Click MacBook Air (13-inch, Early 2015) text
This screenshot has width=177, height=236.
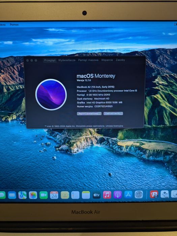95,87
